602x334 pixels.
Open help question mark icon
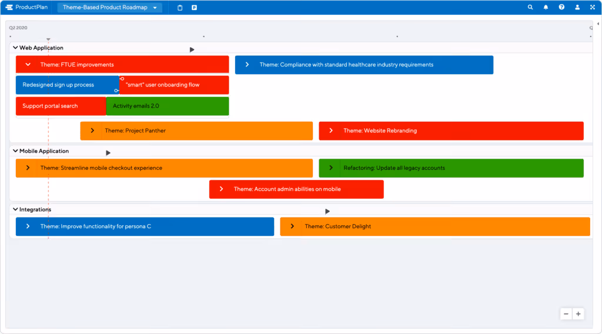coord(561,7)
